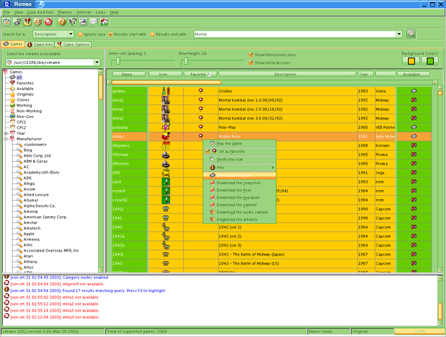Click the Icon column header
The width and height of the screenshot is (446, 337).
click(165, 74)
